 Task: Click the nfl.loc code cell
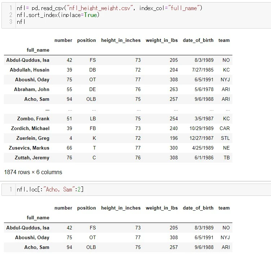pyautogui.click(x=136, y=189)
